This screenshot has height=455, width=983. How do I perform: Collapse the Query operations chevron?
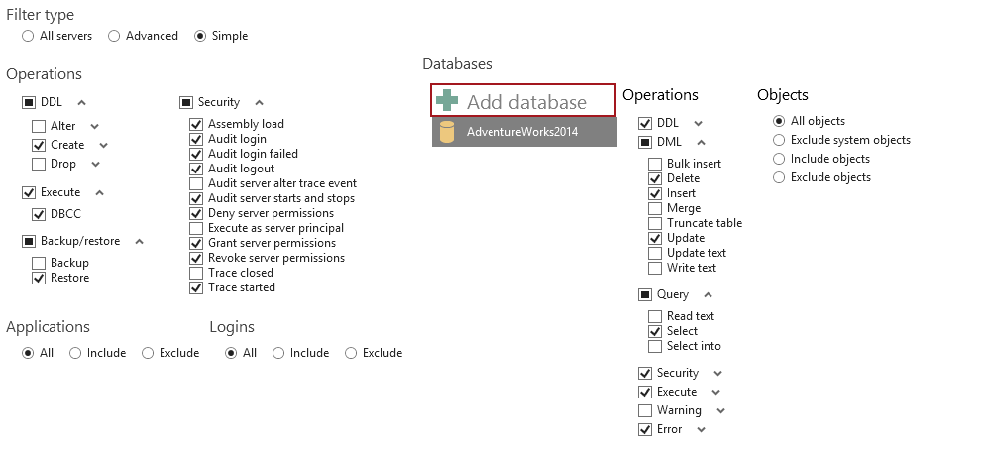pos(708,294)
